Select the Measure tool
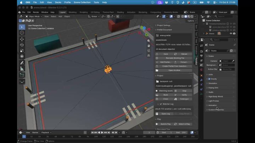Screen dimensions: 255x143 click(x=22, y=69)
